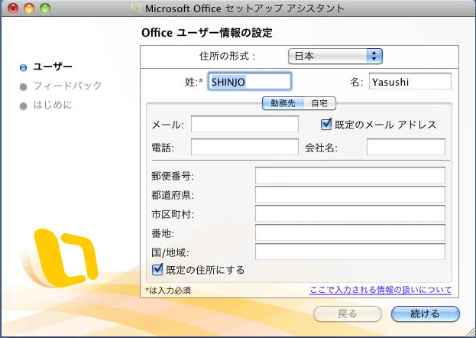Toggle 既定の住所にする checkbox
476x338 pixels.
[157, 269]
